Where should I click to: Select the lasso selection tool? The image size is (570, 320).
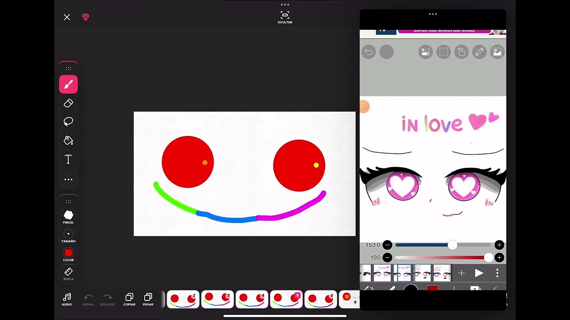(68, 122)
